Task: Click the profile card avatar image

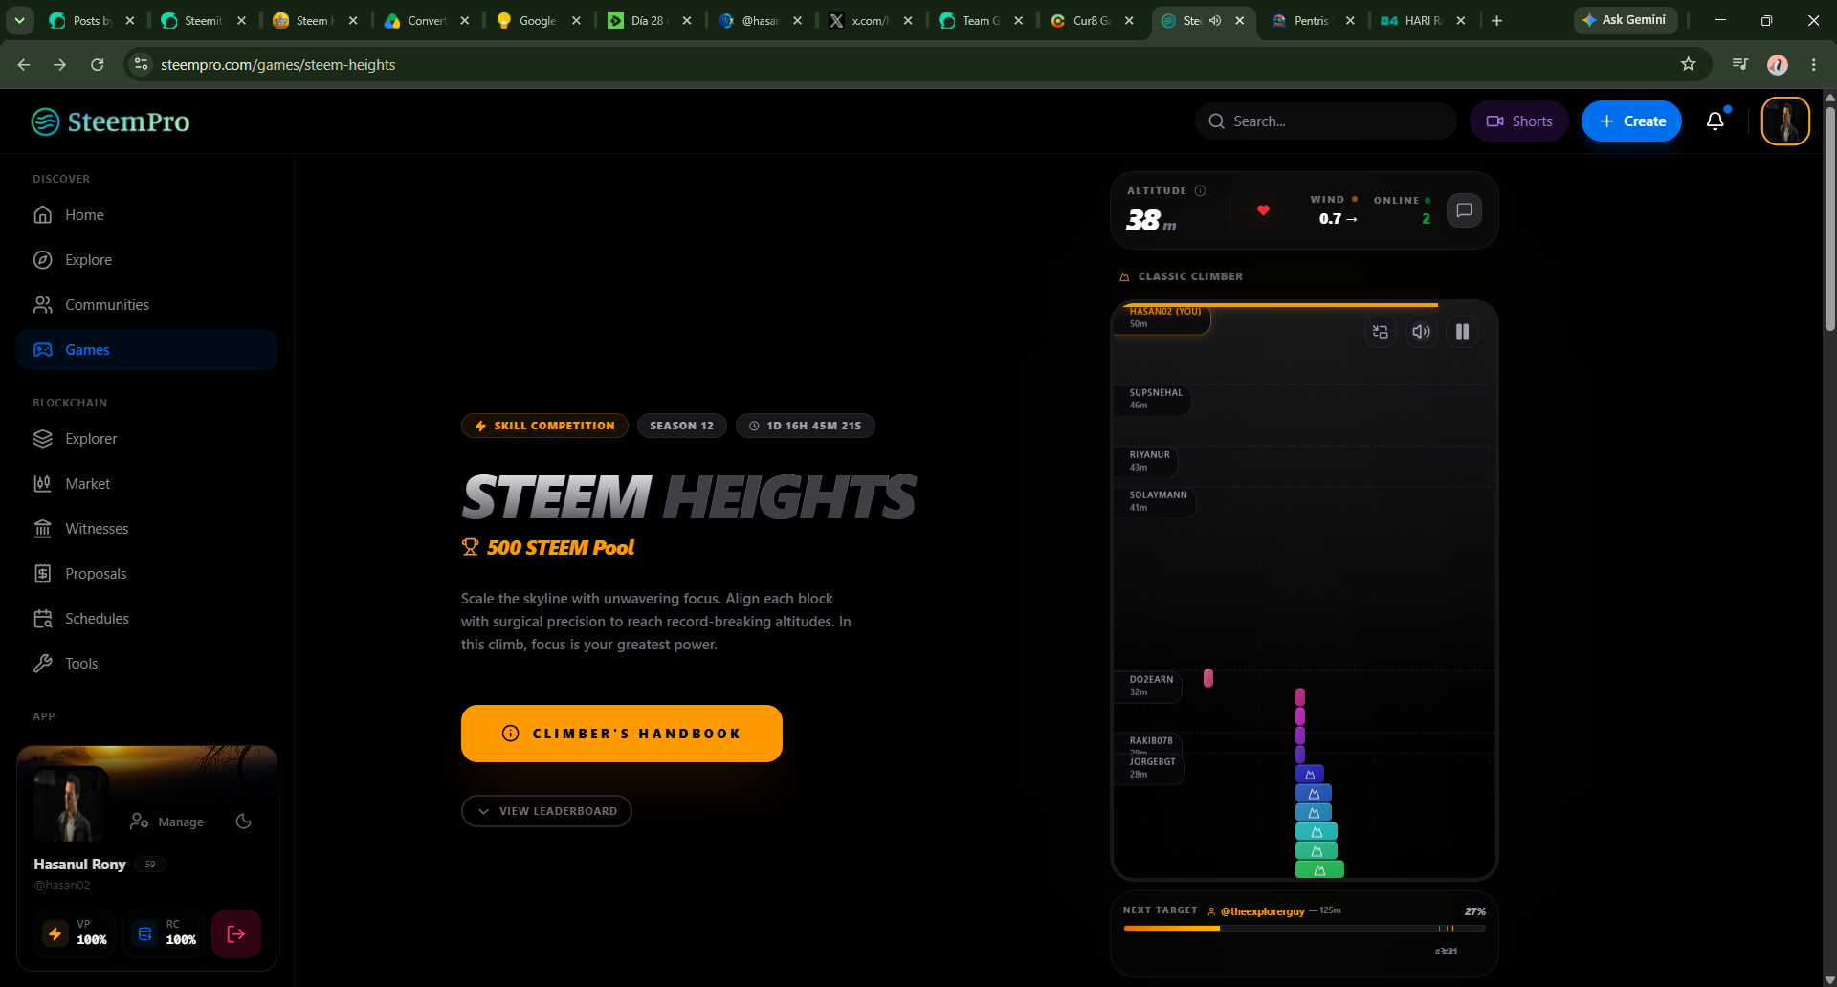Action: pos(70,804)
